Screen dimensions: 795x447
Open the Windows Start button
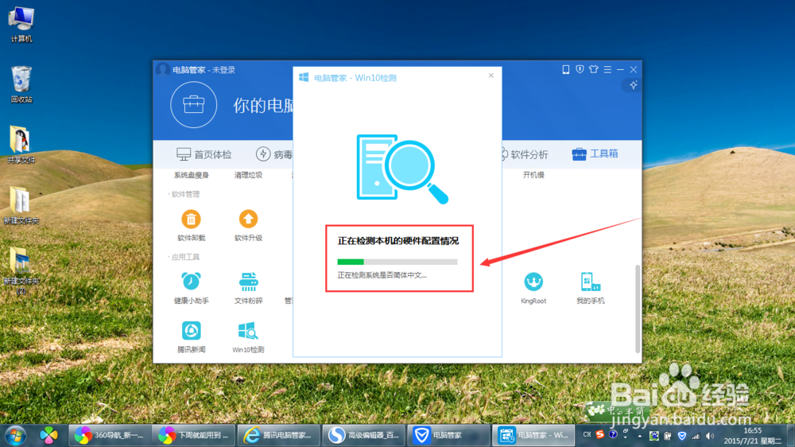coord(15,435)
